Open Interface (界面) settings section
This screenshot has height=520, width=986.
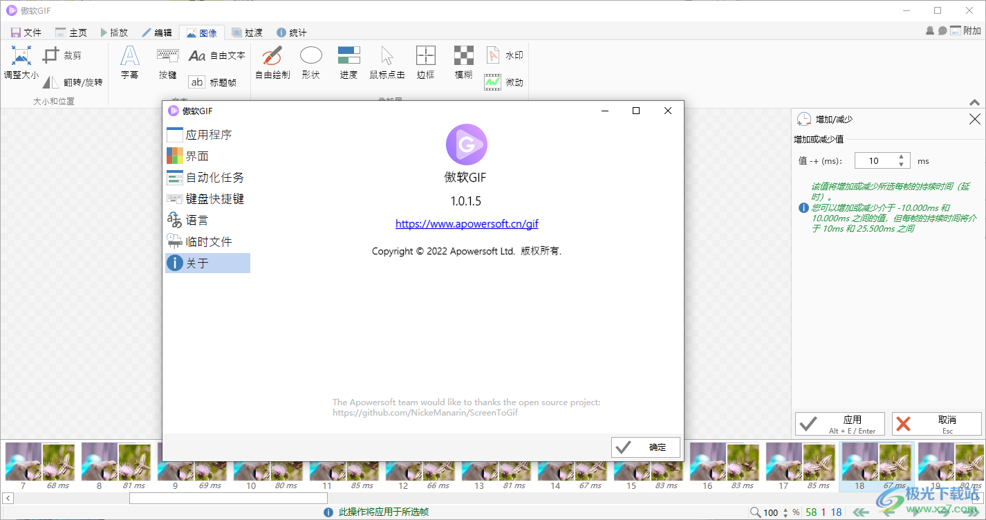click(x=207, y=156)
